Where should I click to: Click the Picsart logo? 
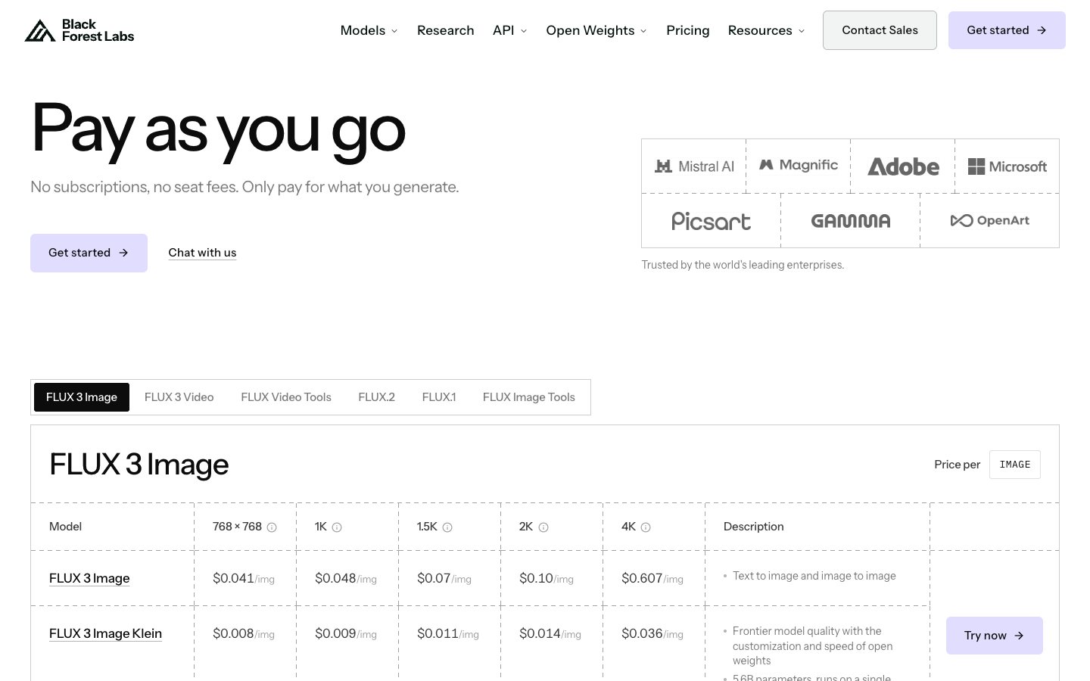coord(711,221)
